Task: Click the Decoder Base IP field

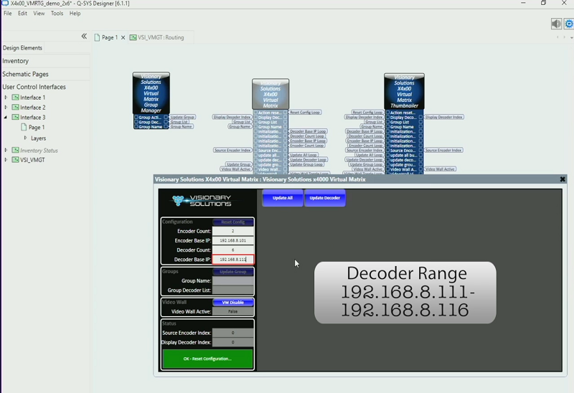Action: pyautogui.click(x=232, y=259)
